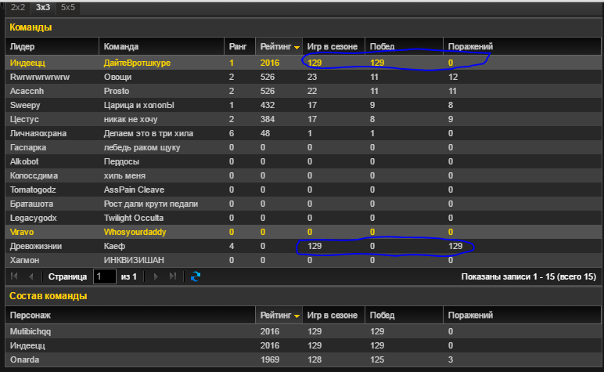Click the page number input field

pos(104,276)
